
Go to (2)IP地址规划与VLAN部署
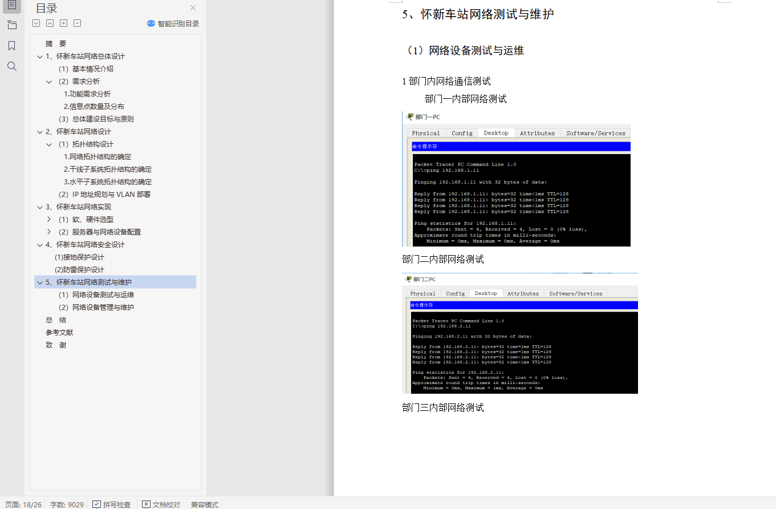click(x=104, y=195)
